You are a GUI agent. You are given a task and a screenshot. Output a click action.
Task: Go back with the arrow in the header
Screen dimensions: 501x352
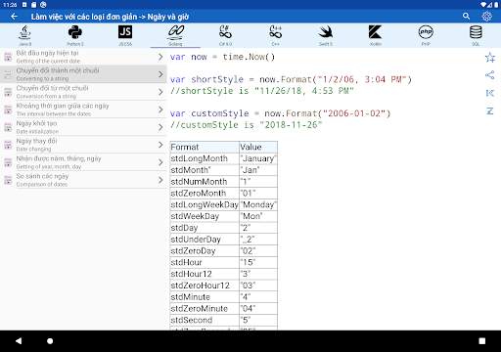14,16
